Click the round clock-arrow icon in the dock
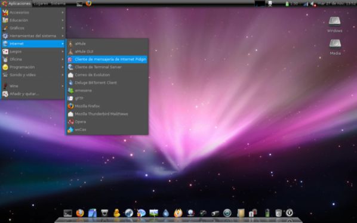This screenshot has width=357, height=223. point(227,213)
